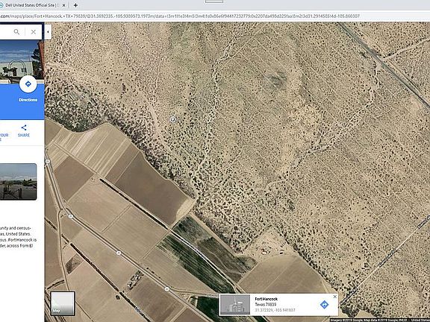Close the Dell United States tab

click(63, 5)
